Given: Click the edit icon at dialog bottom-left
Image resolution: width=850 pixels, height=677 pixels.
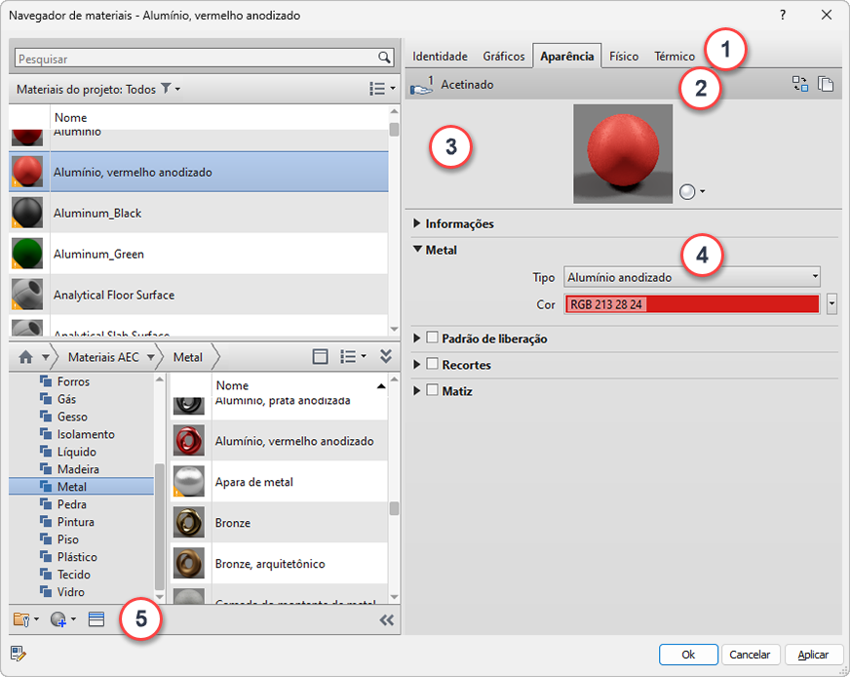Looking at the screenshot, I should 18,654.
